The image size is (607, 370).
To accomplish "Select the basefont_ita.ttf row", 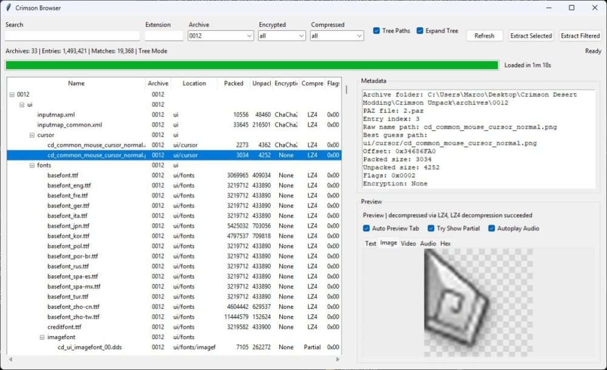I will tap(174, 215).
